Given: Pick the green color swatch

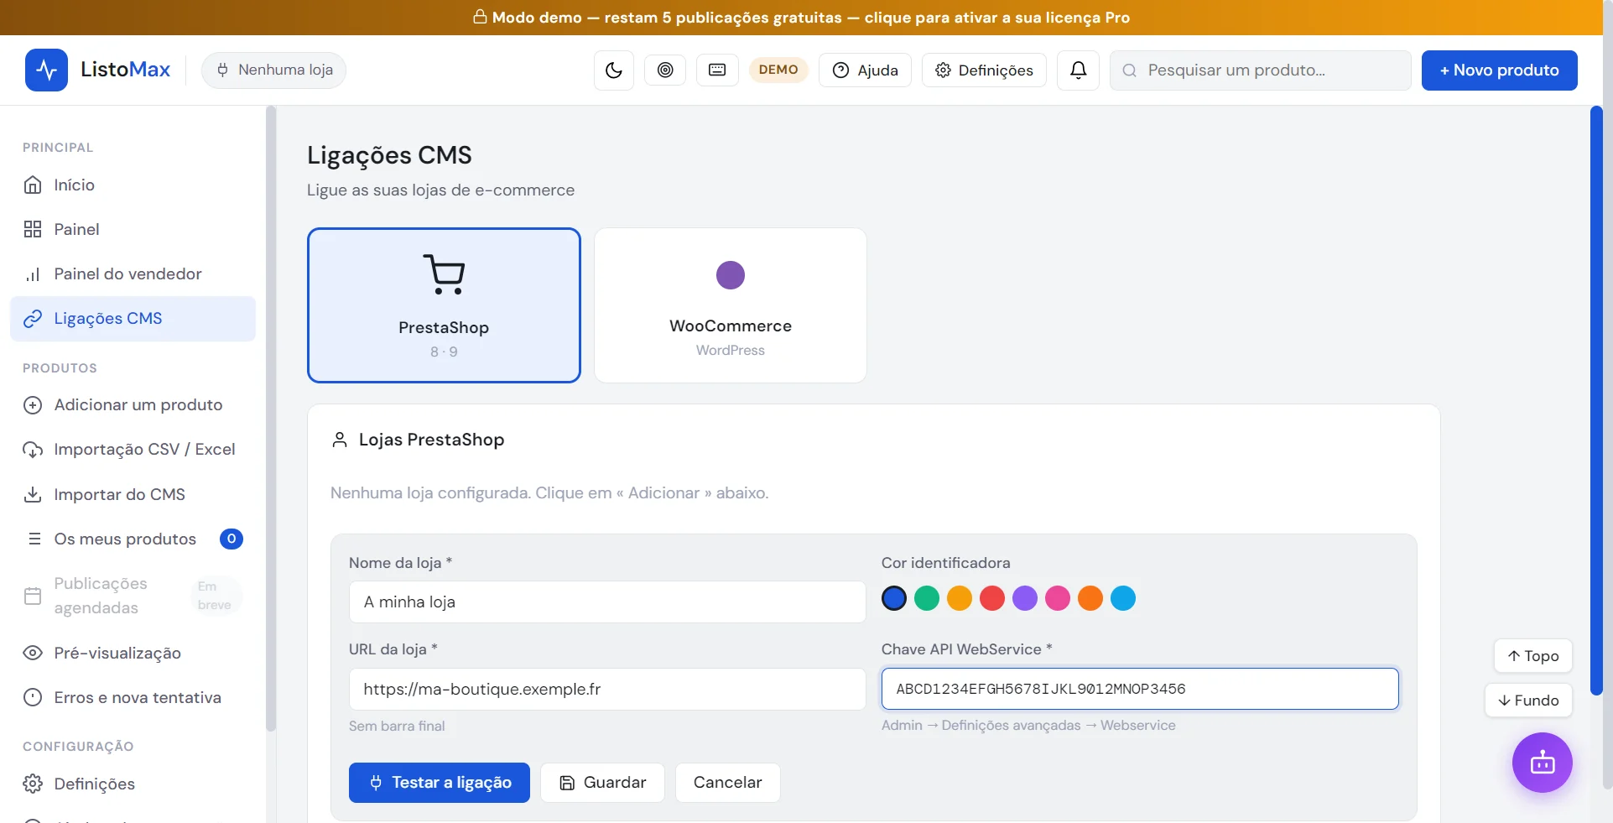Looking at the screenshot, I should coord(927,598).
